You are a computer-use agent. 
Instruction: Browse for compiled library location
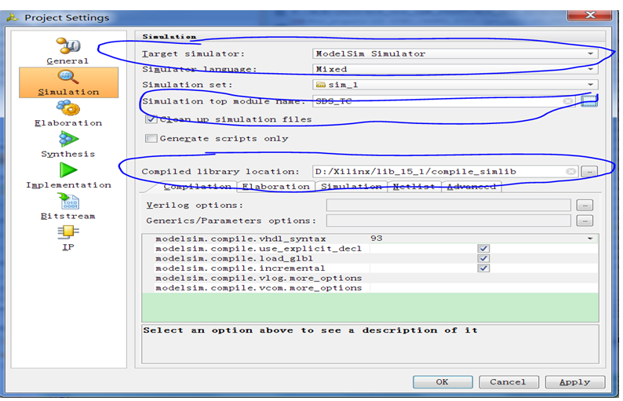click(589, 171)
